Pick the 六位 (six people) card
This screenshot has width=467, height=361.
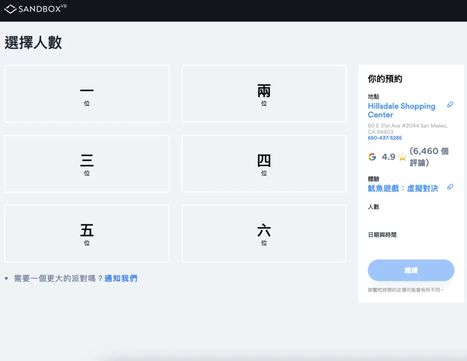[264, 233]
